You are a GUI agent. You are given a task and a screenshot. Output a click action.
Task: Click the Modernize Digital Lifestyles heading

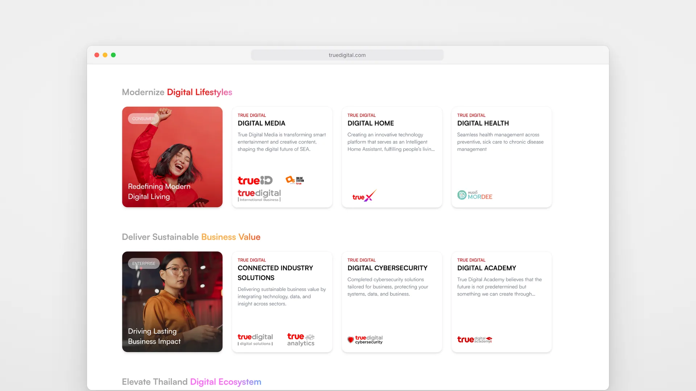177,92
